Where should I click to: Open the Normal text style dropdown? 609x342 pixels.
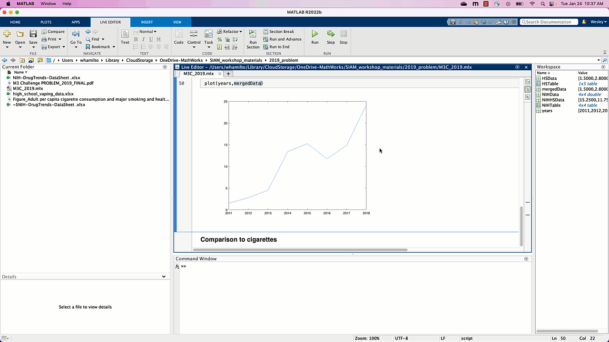[147, 32]
